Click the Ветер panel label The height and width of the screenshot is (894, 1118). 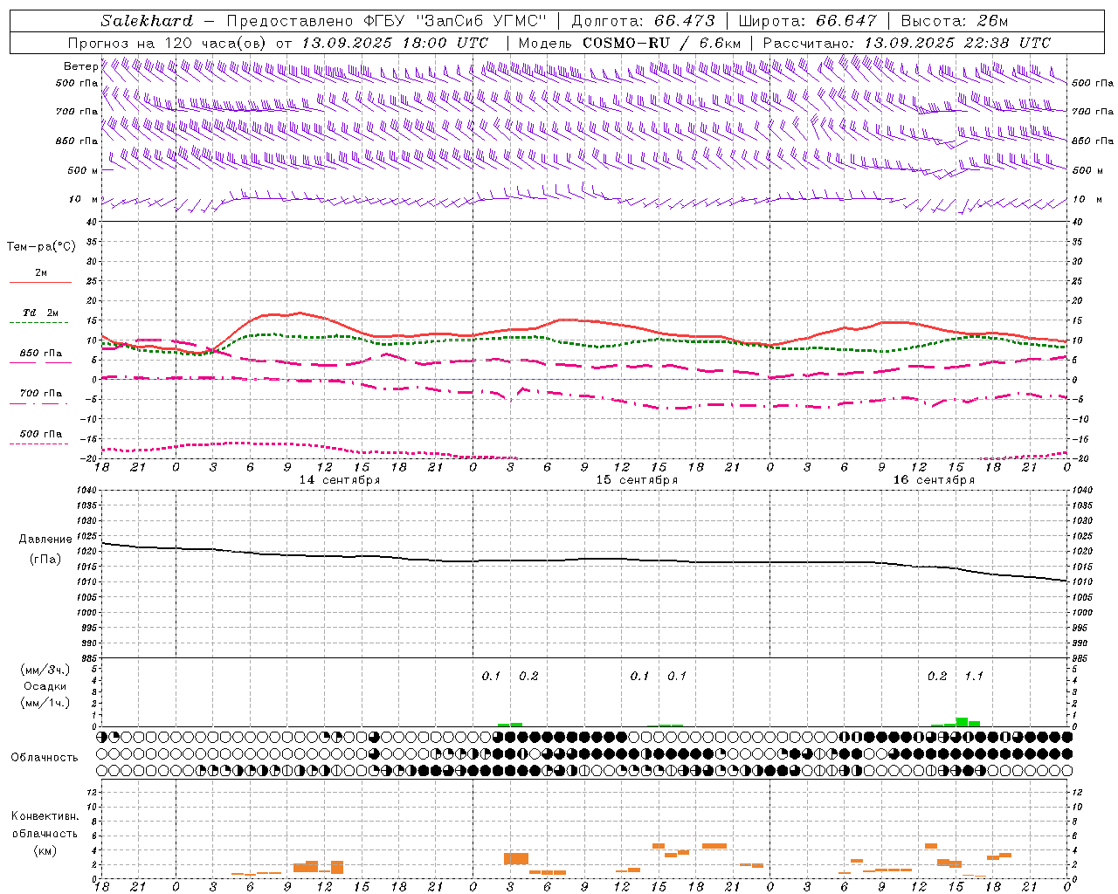click(x=80, y=66)
